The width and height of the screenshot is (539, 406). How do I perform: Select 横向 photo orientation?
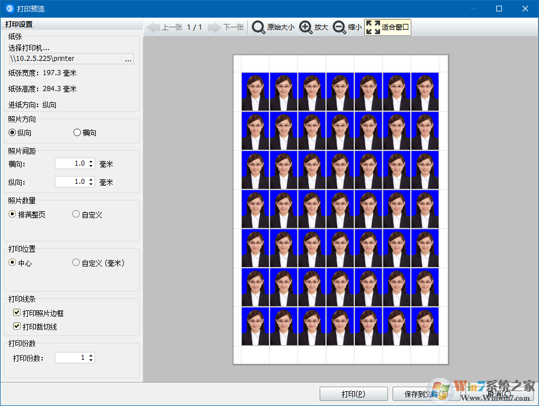click(x=77, y=133)
